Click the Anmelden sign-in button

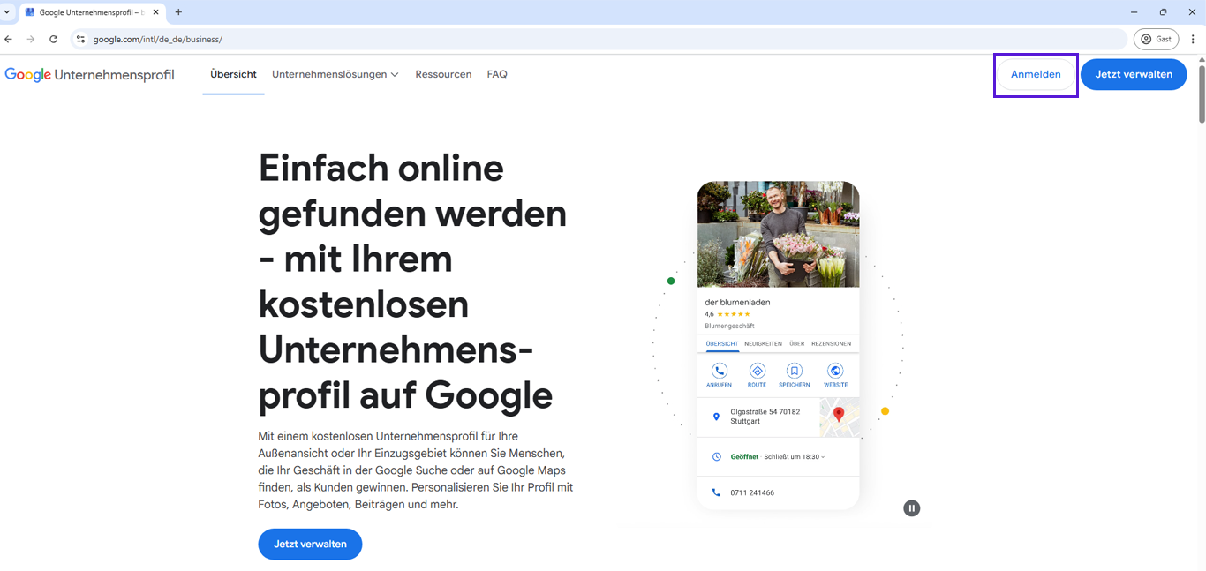[1036, 74]
